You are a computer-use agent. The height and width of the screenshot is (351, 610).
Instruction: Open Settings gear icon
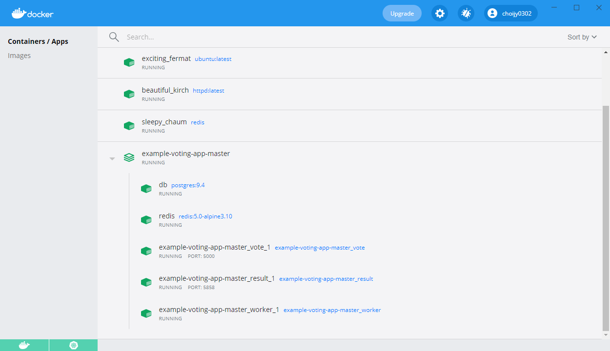point(440,13)
